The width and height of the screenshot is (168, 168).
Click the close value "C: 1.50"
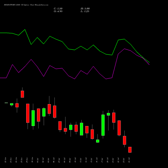(x=58, y=9)
